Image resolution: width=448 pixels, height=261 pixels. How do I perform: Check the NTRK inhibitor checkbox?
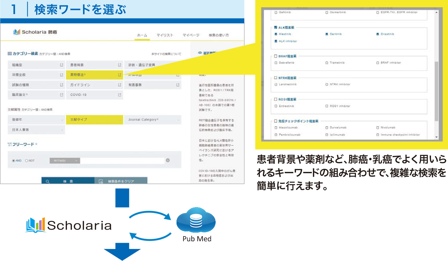[x=327, y=84]
